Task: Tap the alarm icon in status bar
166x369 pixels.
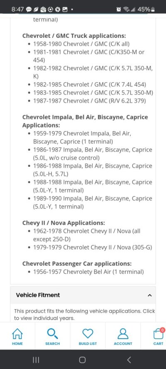Action: point(119,10)
